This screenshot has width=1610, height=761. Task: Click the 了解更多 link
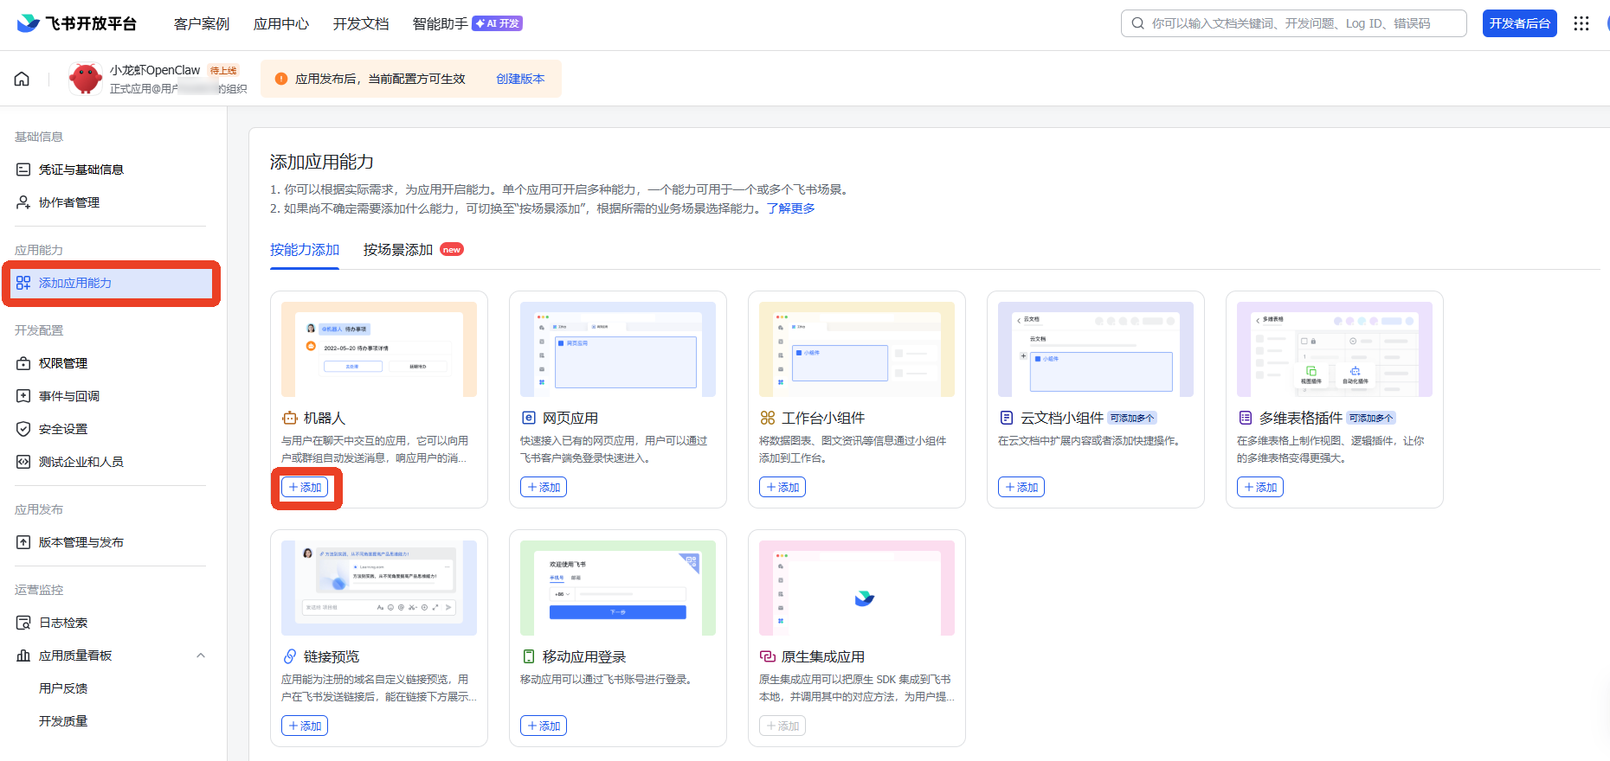[790, 208]
